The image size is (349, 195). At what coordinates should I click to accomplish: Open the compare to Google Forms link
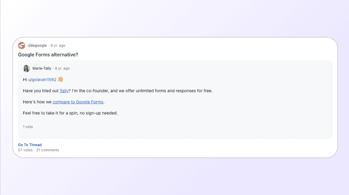coord(78,102)
